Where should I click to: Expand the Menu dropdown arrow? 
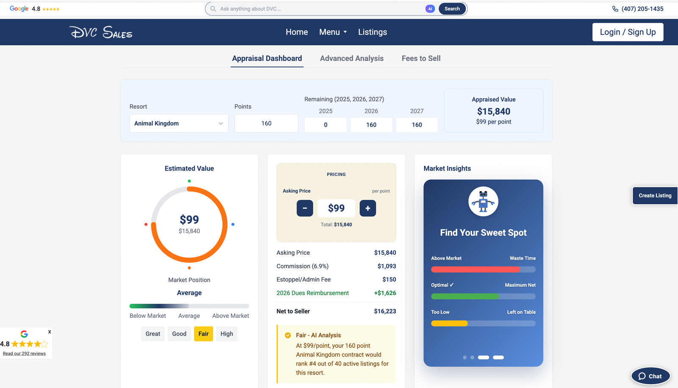coord(345,32)
